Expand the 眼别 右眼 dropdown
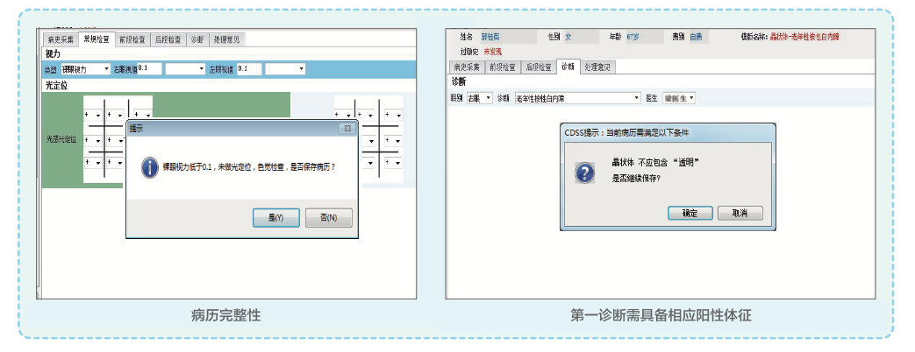 [x=488, y=98]
